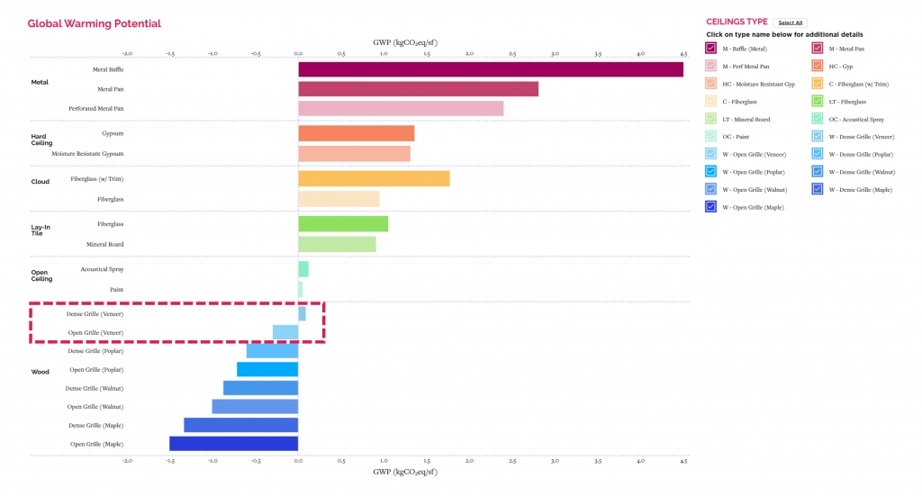The width and height of the screenshot is (922, 496).
Task: Uncheck the C - Fiberglass (w/ Trim) checkbox
Action: (818, 84)
